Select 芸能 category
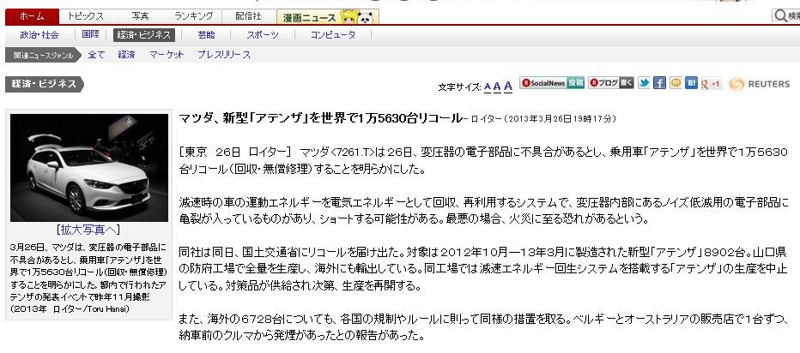Viewport: 800px width, 353px height. pos(206,35)
